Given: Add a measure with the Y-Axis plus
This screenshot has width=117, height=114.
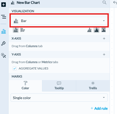Looking at the screenshot, I should pyautogui.click(x=104, y=54).
